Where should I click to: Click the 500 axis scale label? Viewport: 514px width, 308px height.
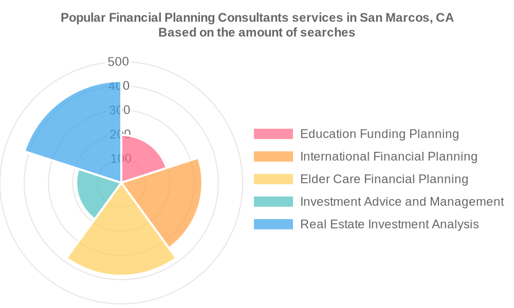pos(118,62)
